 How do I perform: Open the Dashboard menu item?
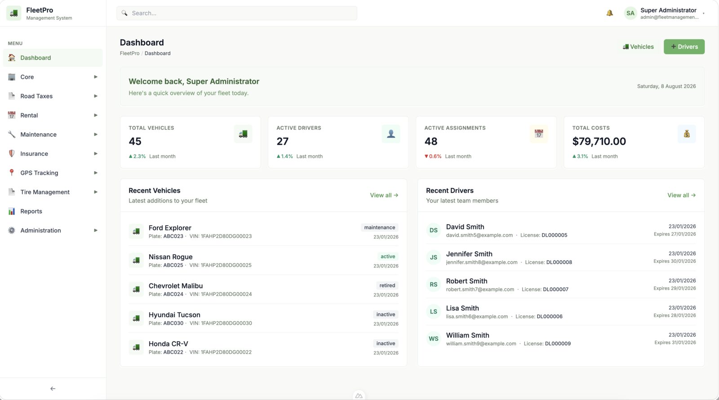click(53, 58)
